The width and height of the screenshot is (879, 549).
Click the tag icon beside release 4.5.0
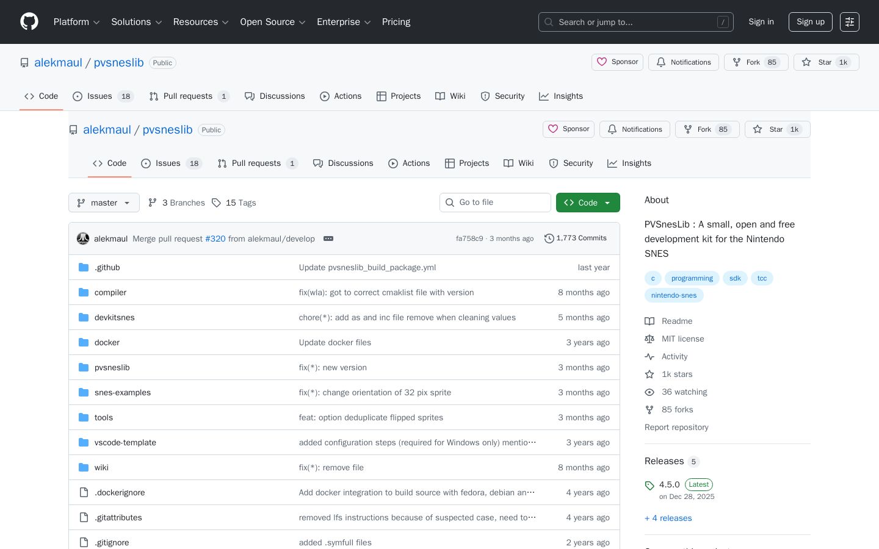click(649, 486)
